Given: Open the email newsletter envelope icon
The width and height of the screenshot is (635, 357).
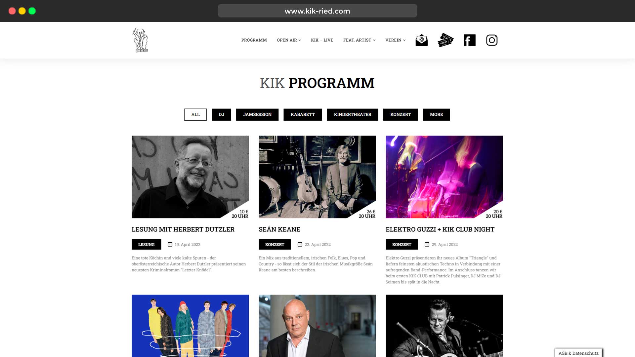Looking at the screenshot, I should click(421, 40).
